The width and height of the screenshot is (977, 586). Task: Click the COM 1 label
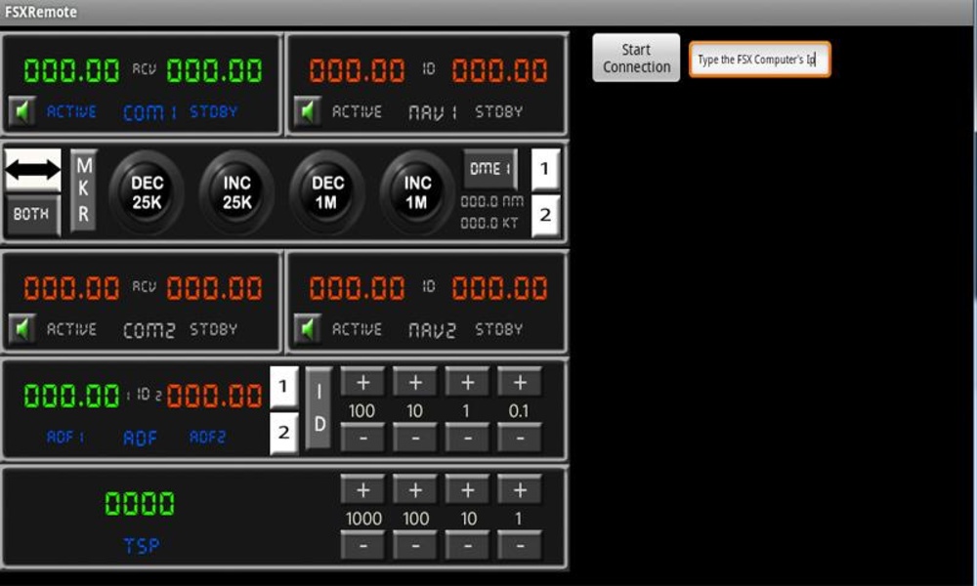(149, 112)
